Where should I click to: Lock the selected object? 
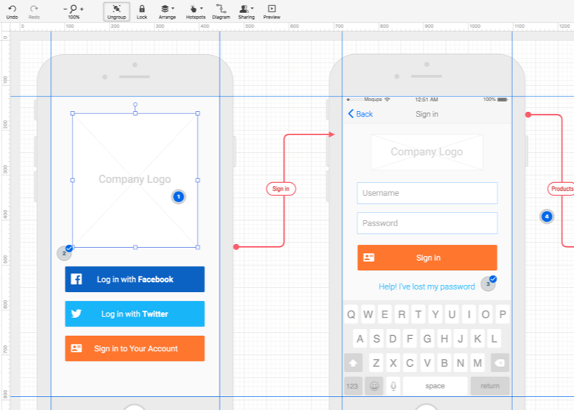(142, 11)
